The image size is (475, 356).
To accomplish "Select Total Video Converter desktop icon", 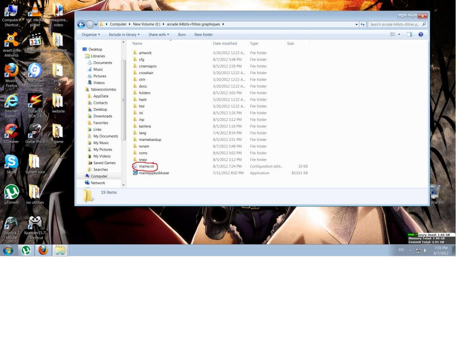I will pos(35,75).
